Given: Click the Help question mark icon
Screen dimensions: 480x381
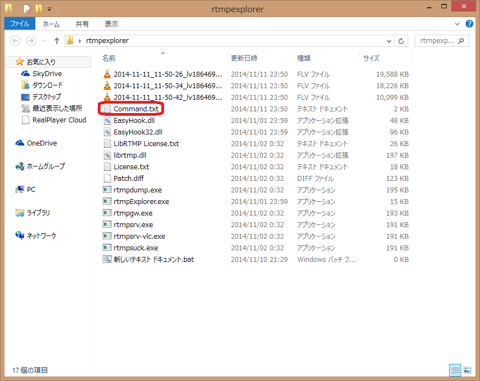Looking at the screenshot, I should [x=470, y=24].
